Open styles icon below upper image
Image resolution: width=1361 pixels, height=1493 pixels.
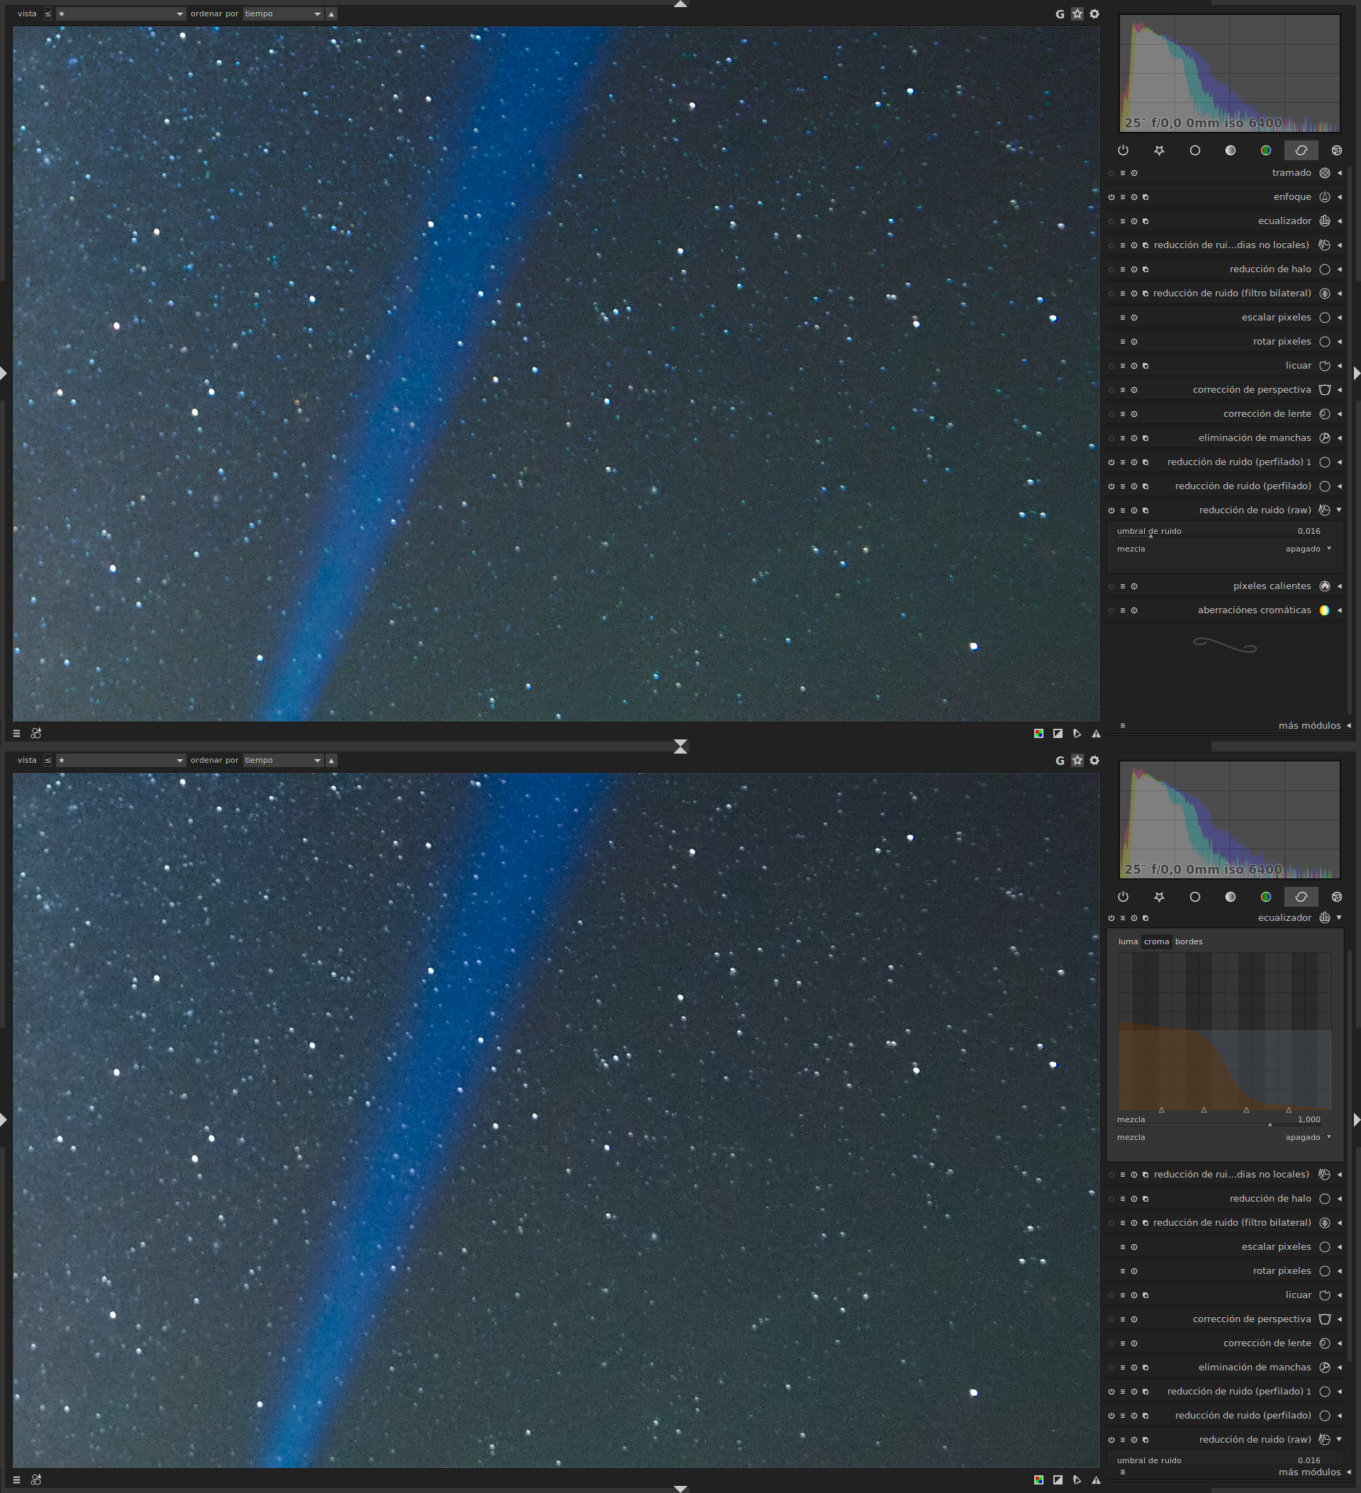(x=35, y=733)
